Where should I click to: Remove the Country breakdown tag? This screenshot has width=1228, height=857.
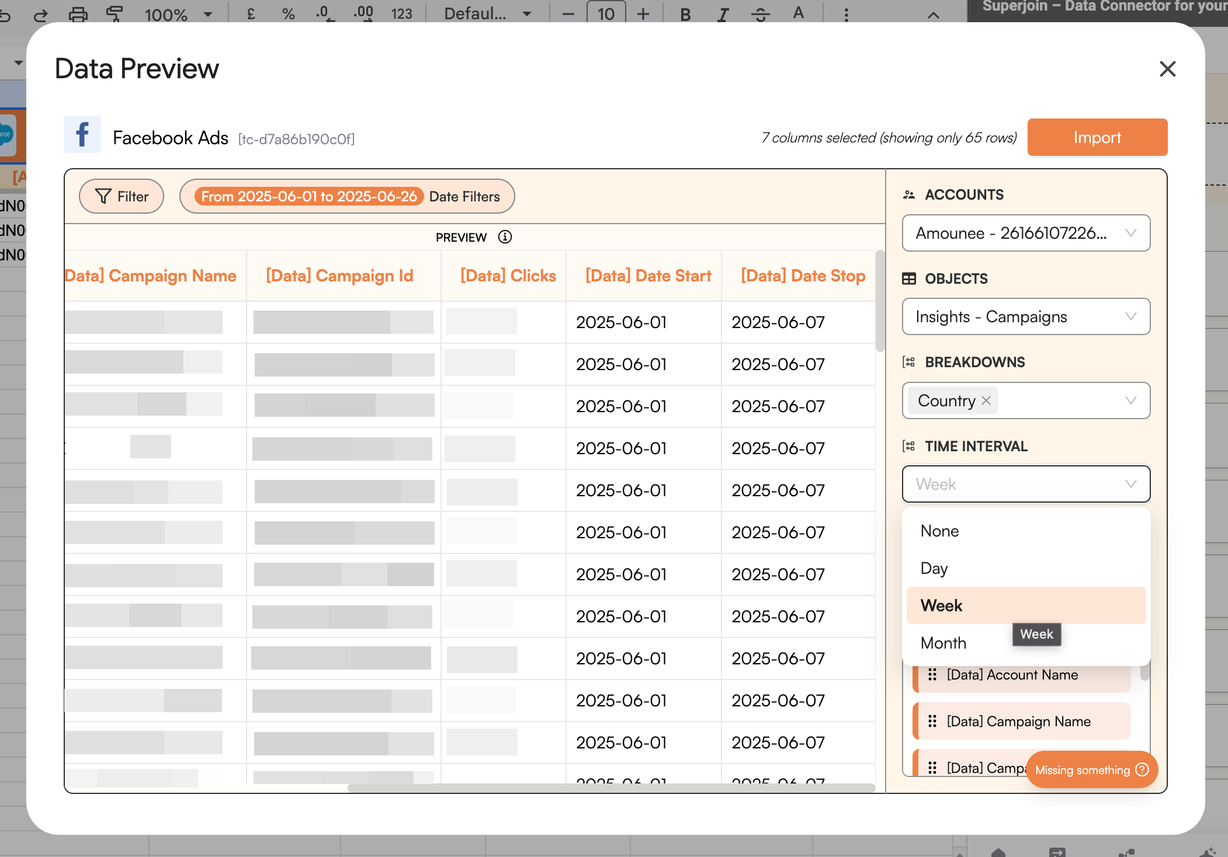pos(986,400)
